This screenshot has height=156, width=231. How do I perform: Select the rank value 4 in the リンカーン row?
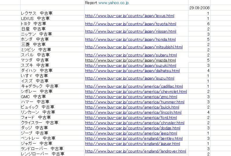tap(199, 112)
